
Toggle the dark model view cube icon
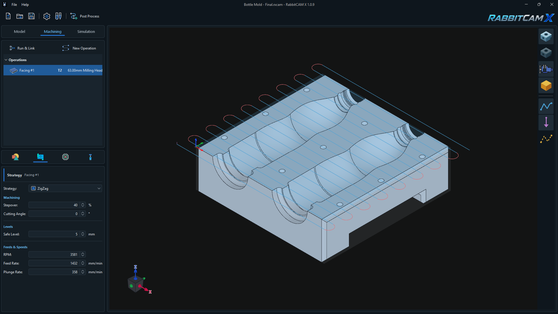546,53
